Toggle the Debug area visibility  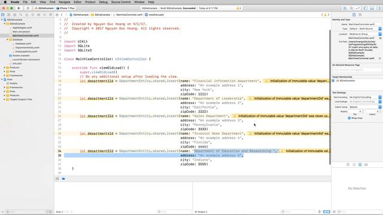[x=372, y=8]
